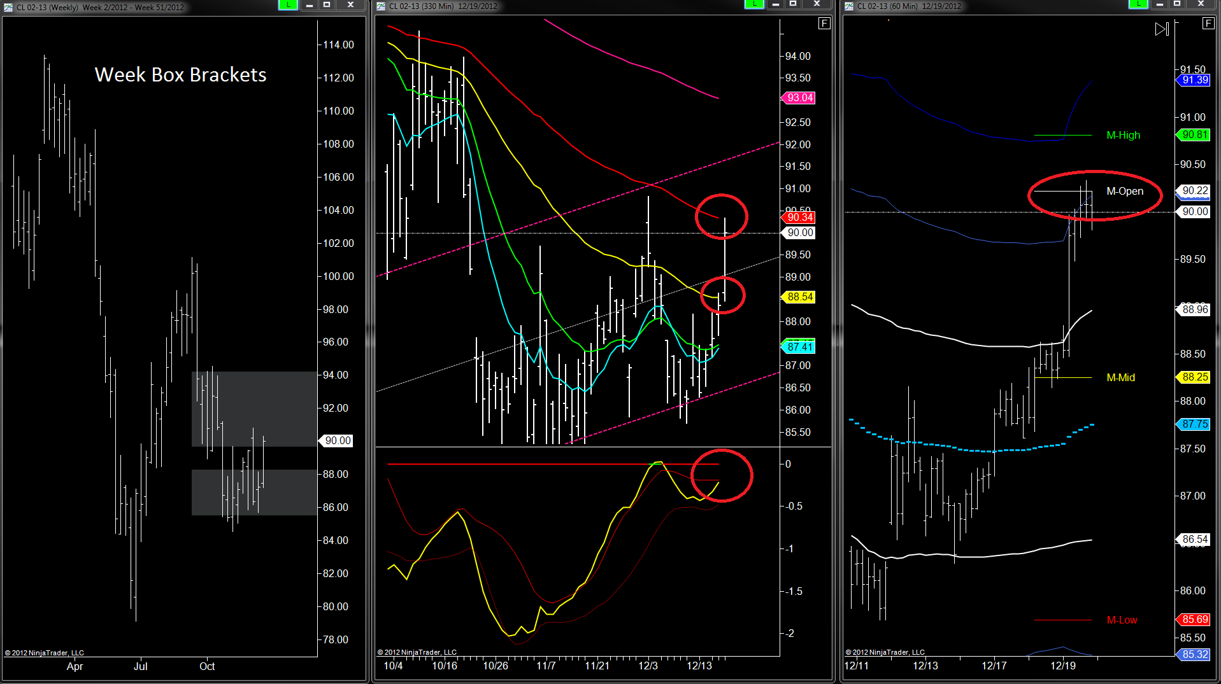Click the 94.00 price on 330 Min axis
This screenshot has height=684, width=1221.
click(x=798, y=57)
